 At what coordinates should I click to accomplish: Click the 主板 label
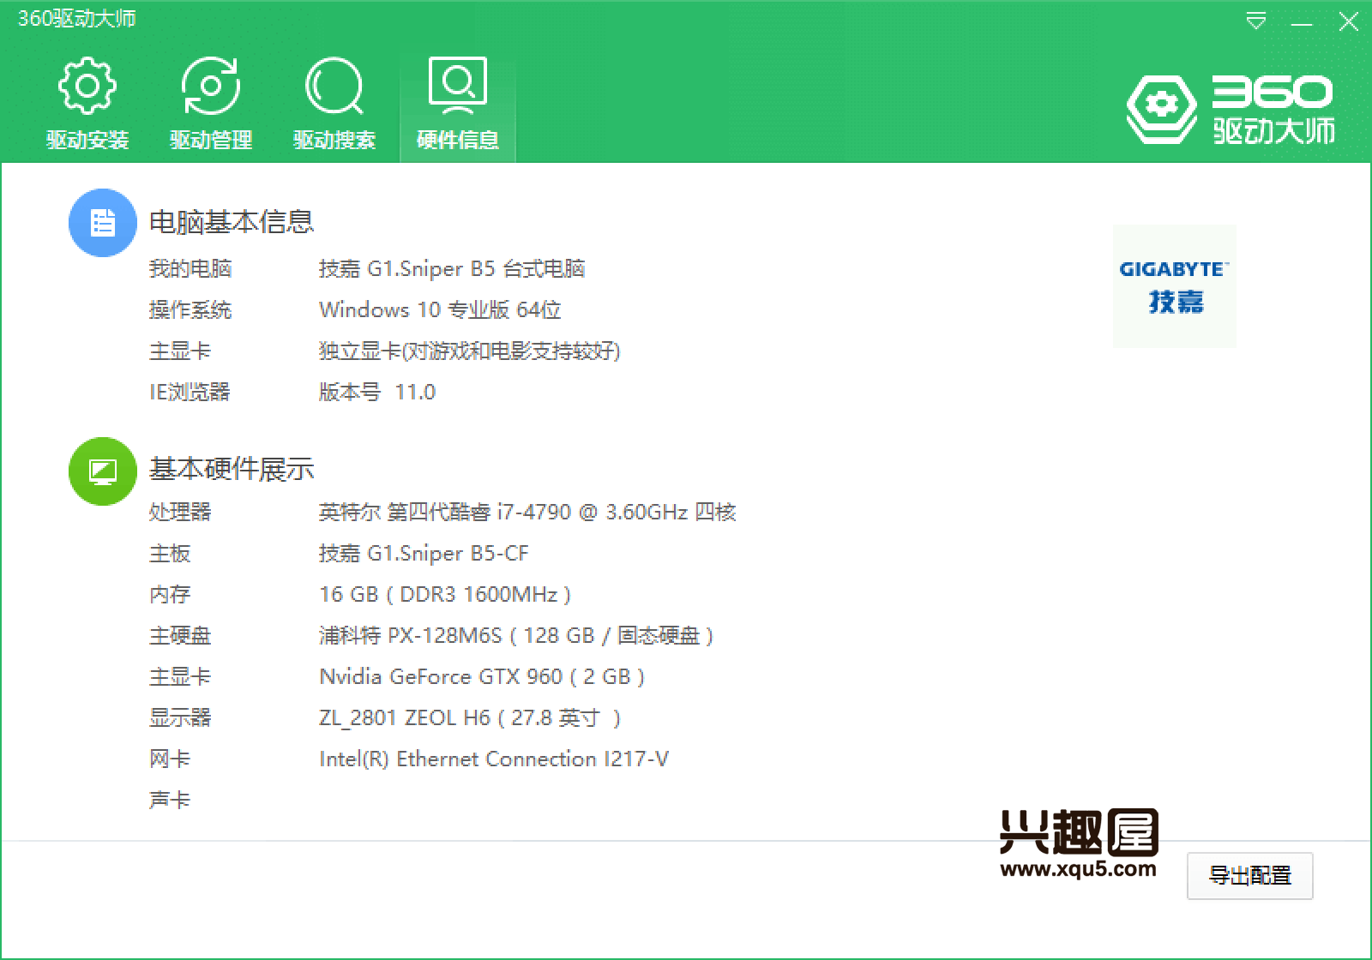(170, 553)
